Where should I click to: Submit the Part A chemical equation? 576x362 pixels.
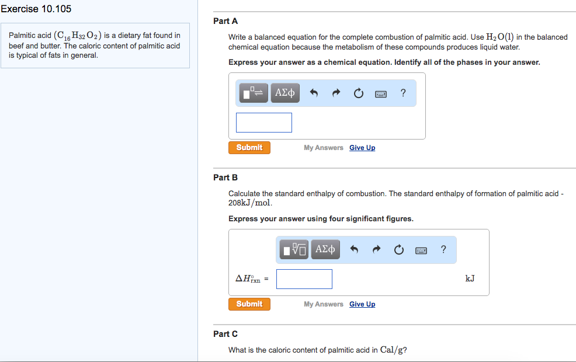coord(249,147)
